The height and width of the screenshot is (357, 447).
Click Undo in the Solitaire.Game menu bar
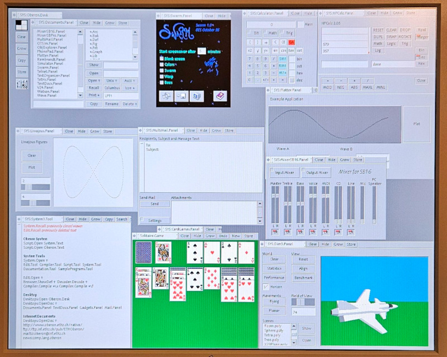[x=223, y=236]
